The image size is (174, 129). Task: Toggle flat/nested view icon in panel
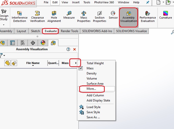point(7,63)
